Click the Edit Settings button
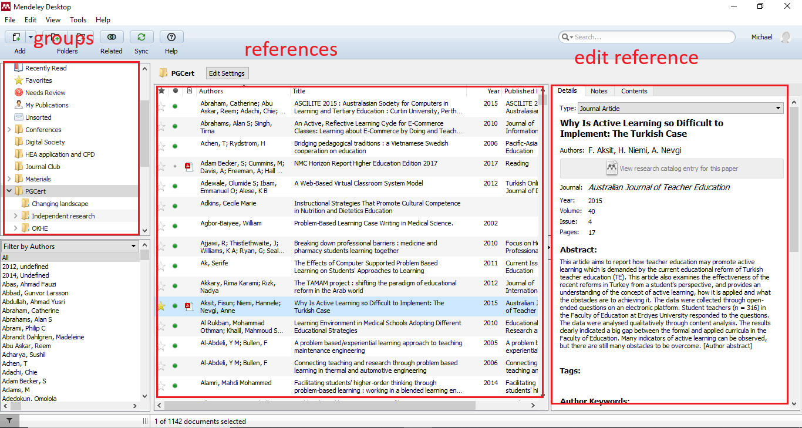Image resolution: width=802 pixels, height=428 pixels. 227,73
